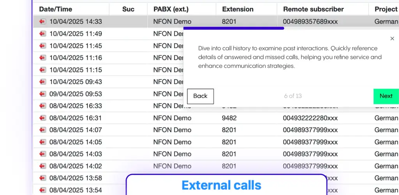
Task: Click call icon beside 08/04/2025 14:07
Action: (42, 130)
